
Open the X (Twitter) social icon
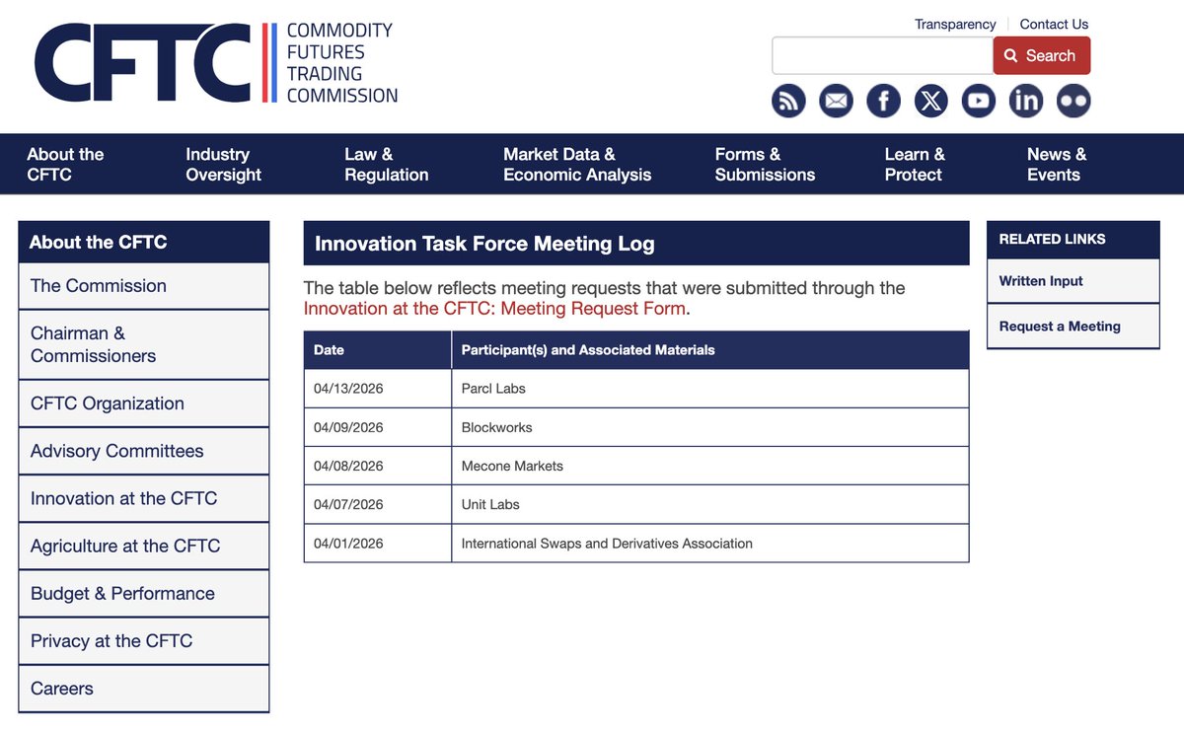930,101
